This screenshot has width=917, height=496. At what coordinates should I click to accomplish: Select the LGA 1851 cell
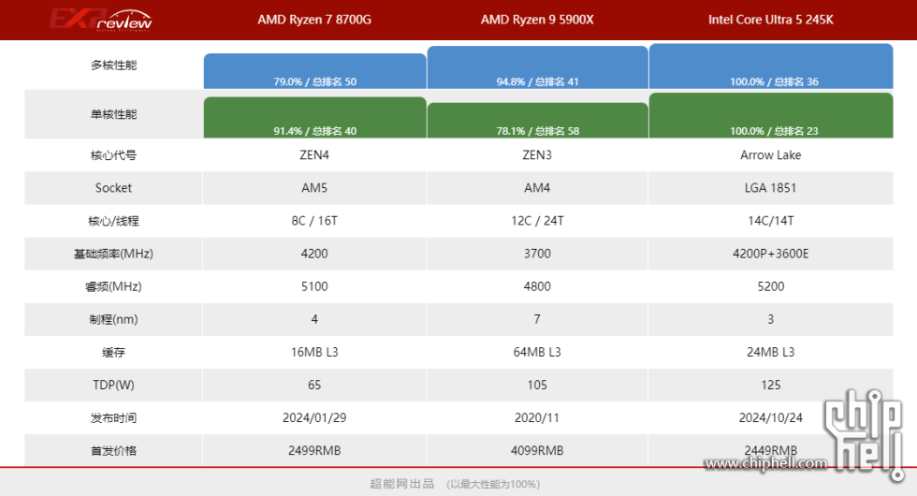click(771, 188)
